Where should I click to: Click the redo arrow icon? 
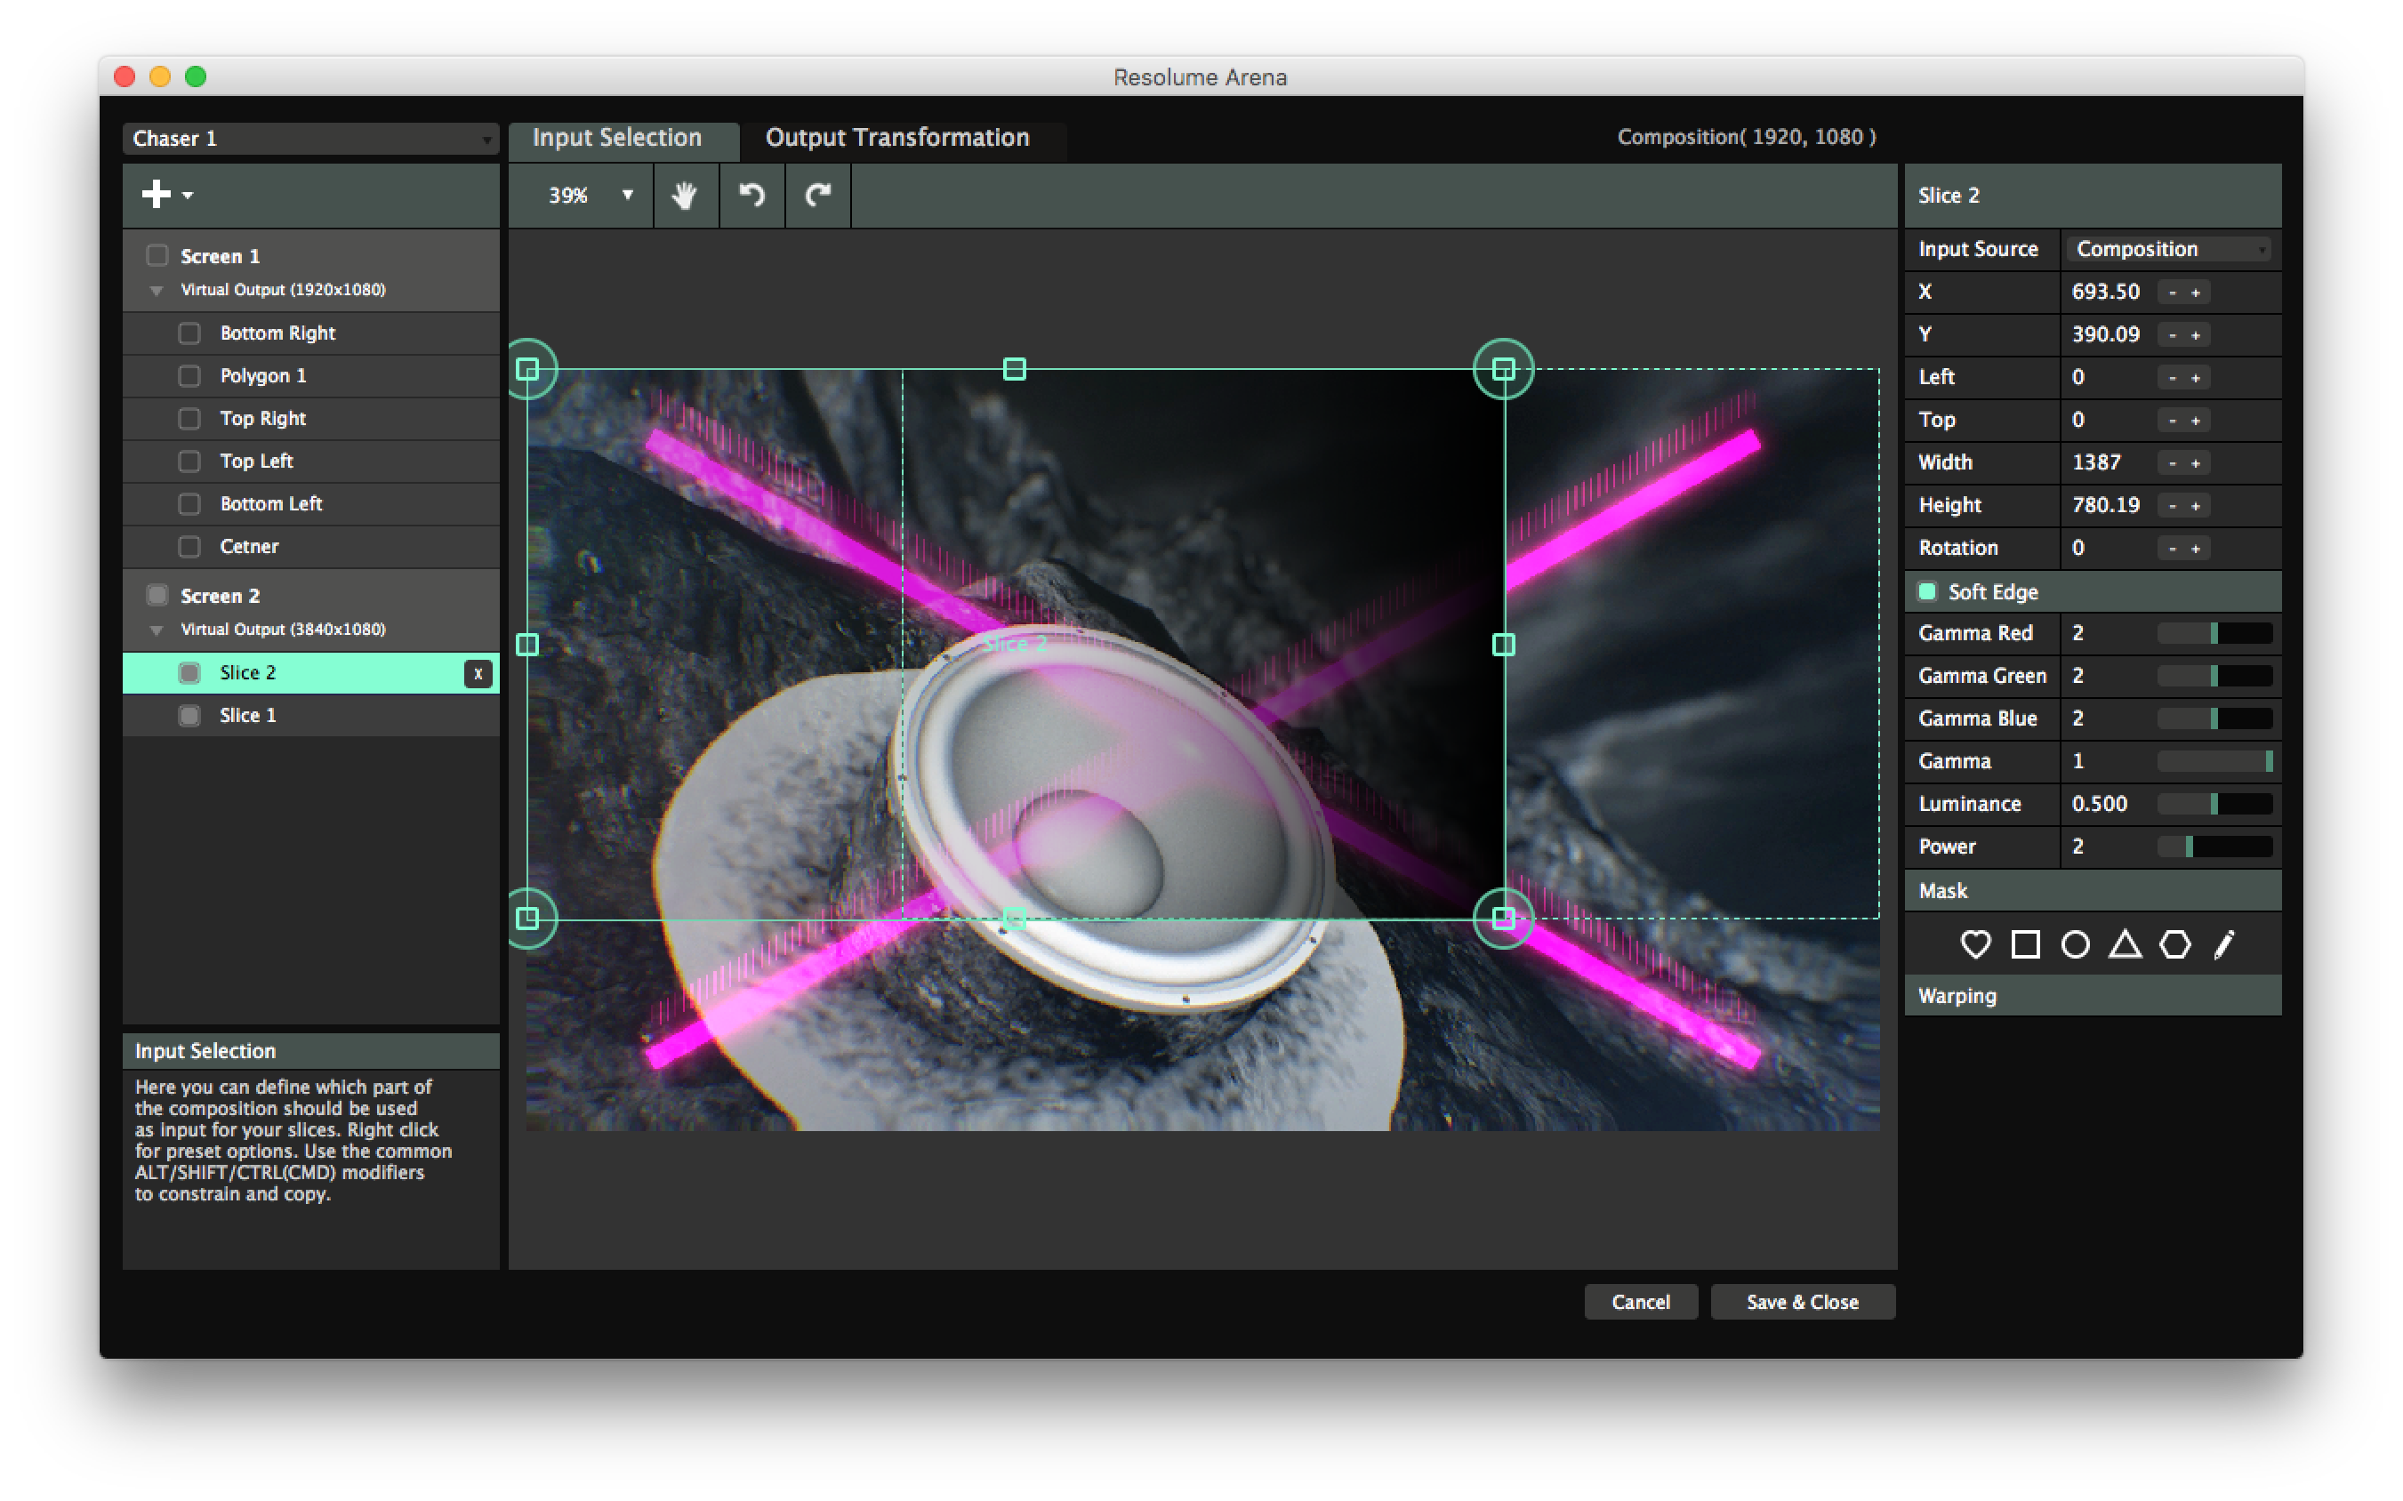click(x=818, y=196)
